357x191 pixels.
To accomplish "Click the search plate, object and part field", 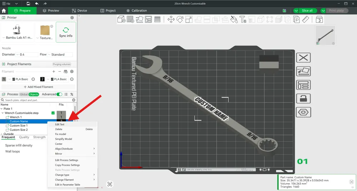I will coord(38,100).
